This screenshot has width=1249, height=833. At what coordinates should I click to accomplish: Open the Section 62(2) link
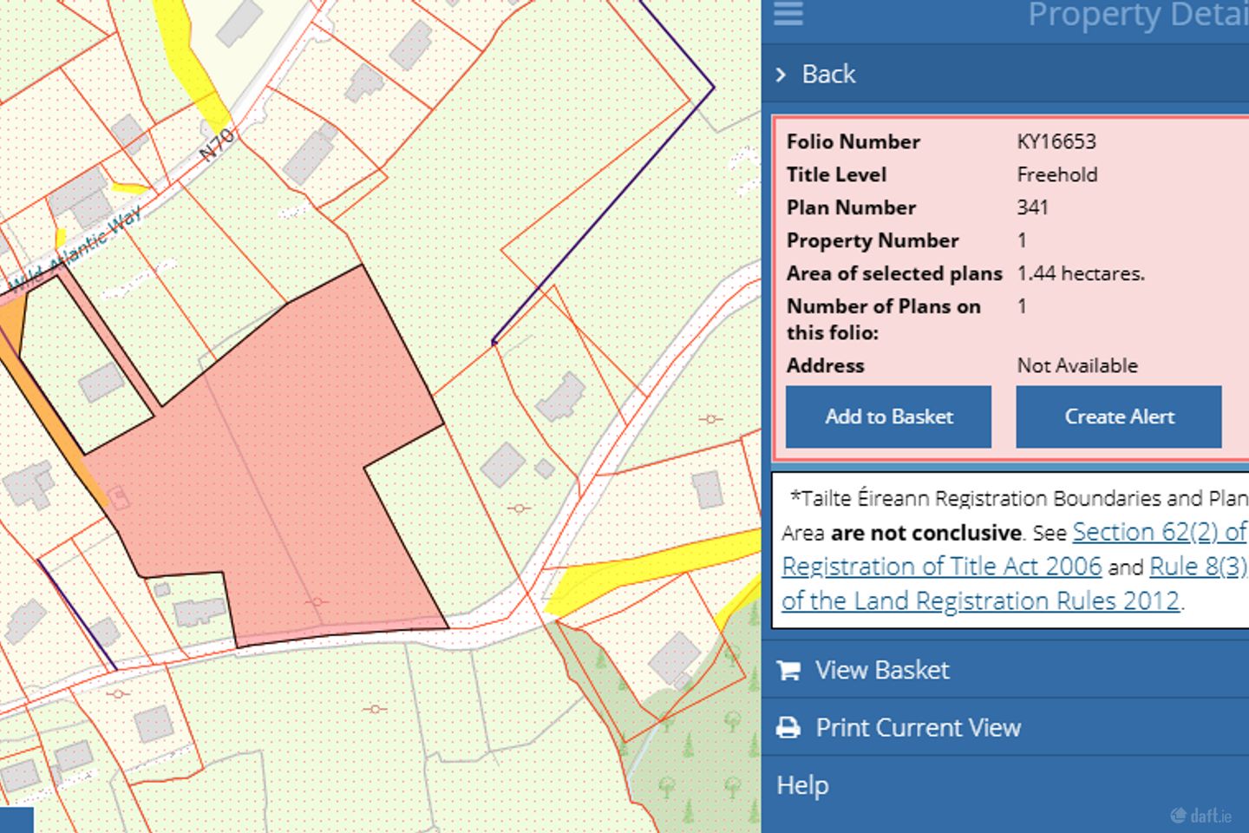[x=1159, y=531]
